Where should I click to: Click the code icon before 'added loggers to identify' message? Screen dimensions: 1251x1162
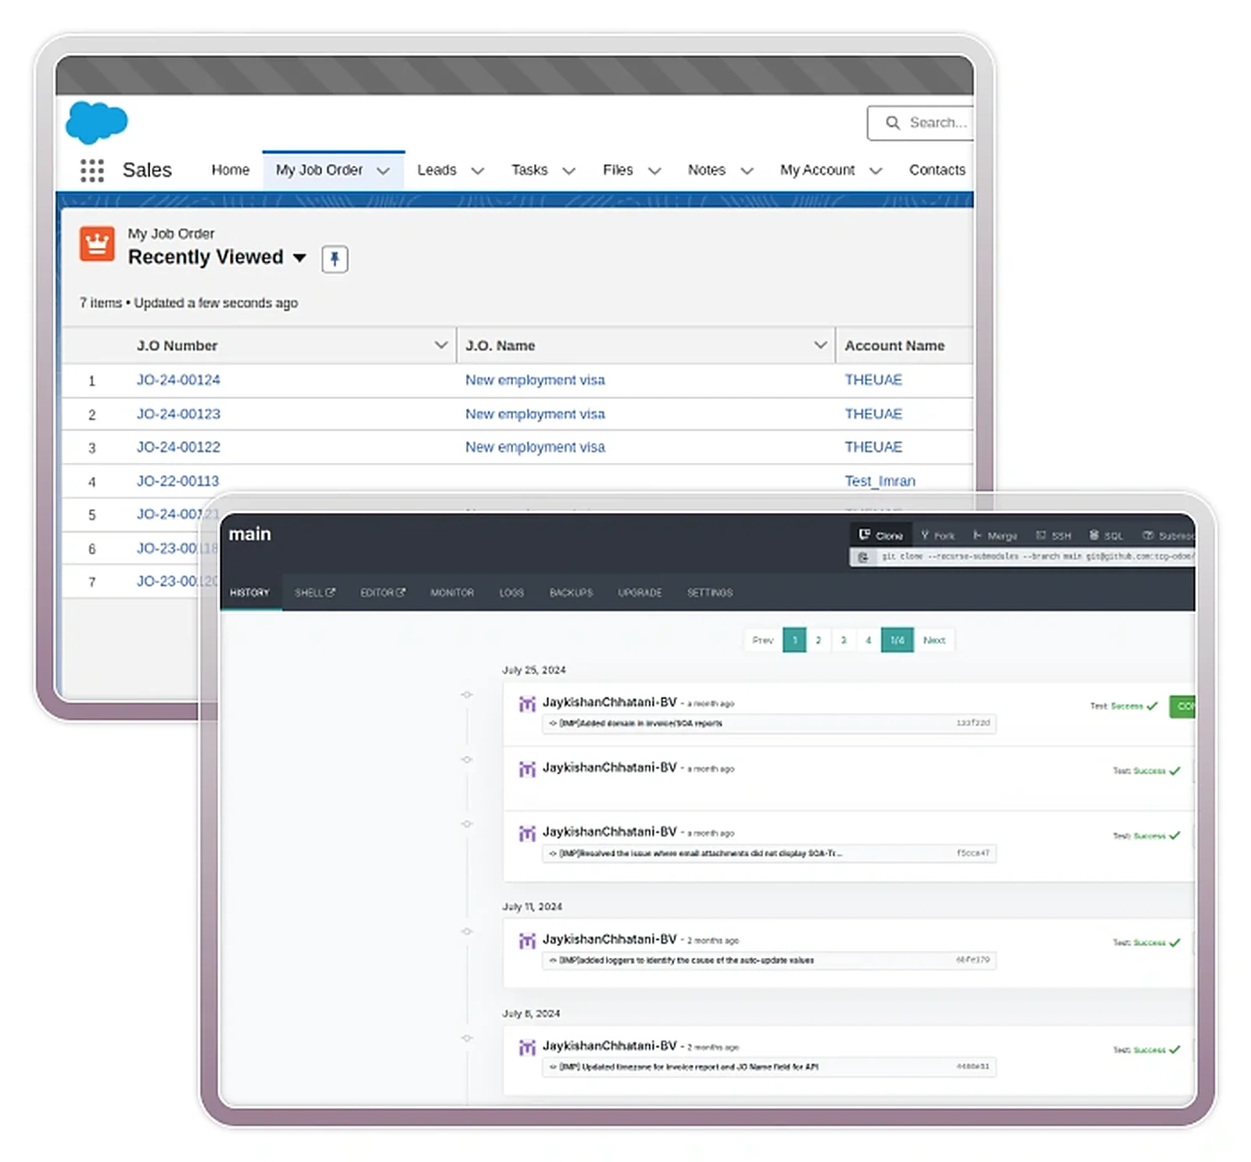[x=553, y=960]
